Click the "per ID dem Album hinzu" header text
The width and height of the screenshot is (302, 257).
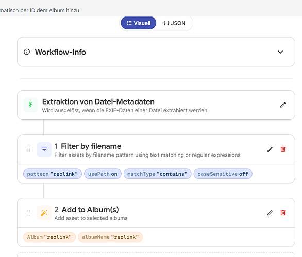point(49,10)
